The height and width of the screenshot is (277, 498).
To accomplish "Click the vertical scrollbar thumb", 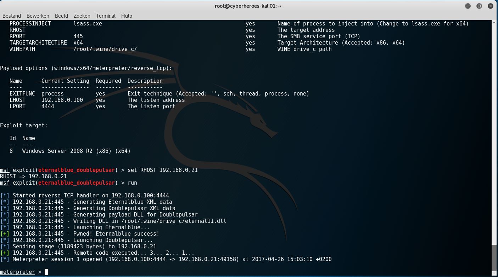I will coord(495,258).
